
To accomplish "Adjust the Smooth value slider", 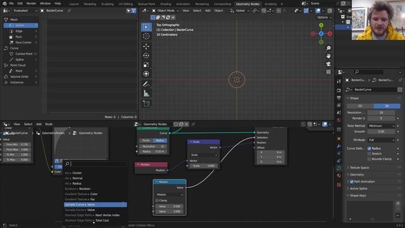I will [381, 132].
